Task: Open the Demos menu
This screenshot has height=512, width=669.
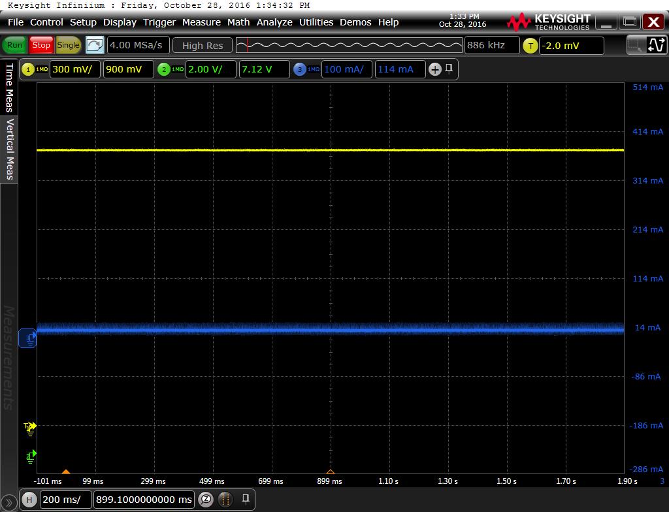Action: (x=355, y=22)
